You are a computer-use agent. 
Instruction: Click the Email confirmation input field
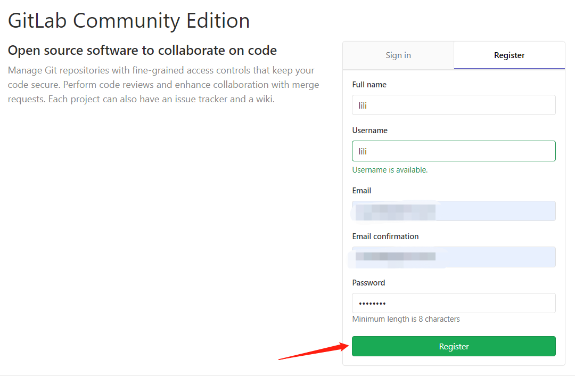[454, 257]
